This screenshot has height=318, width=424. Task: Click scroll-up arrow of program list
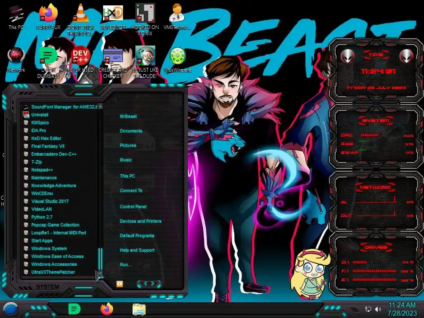coord(100,106)
